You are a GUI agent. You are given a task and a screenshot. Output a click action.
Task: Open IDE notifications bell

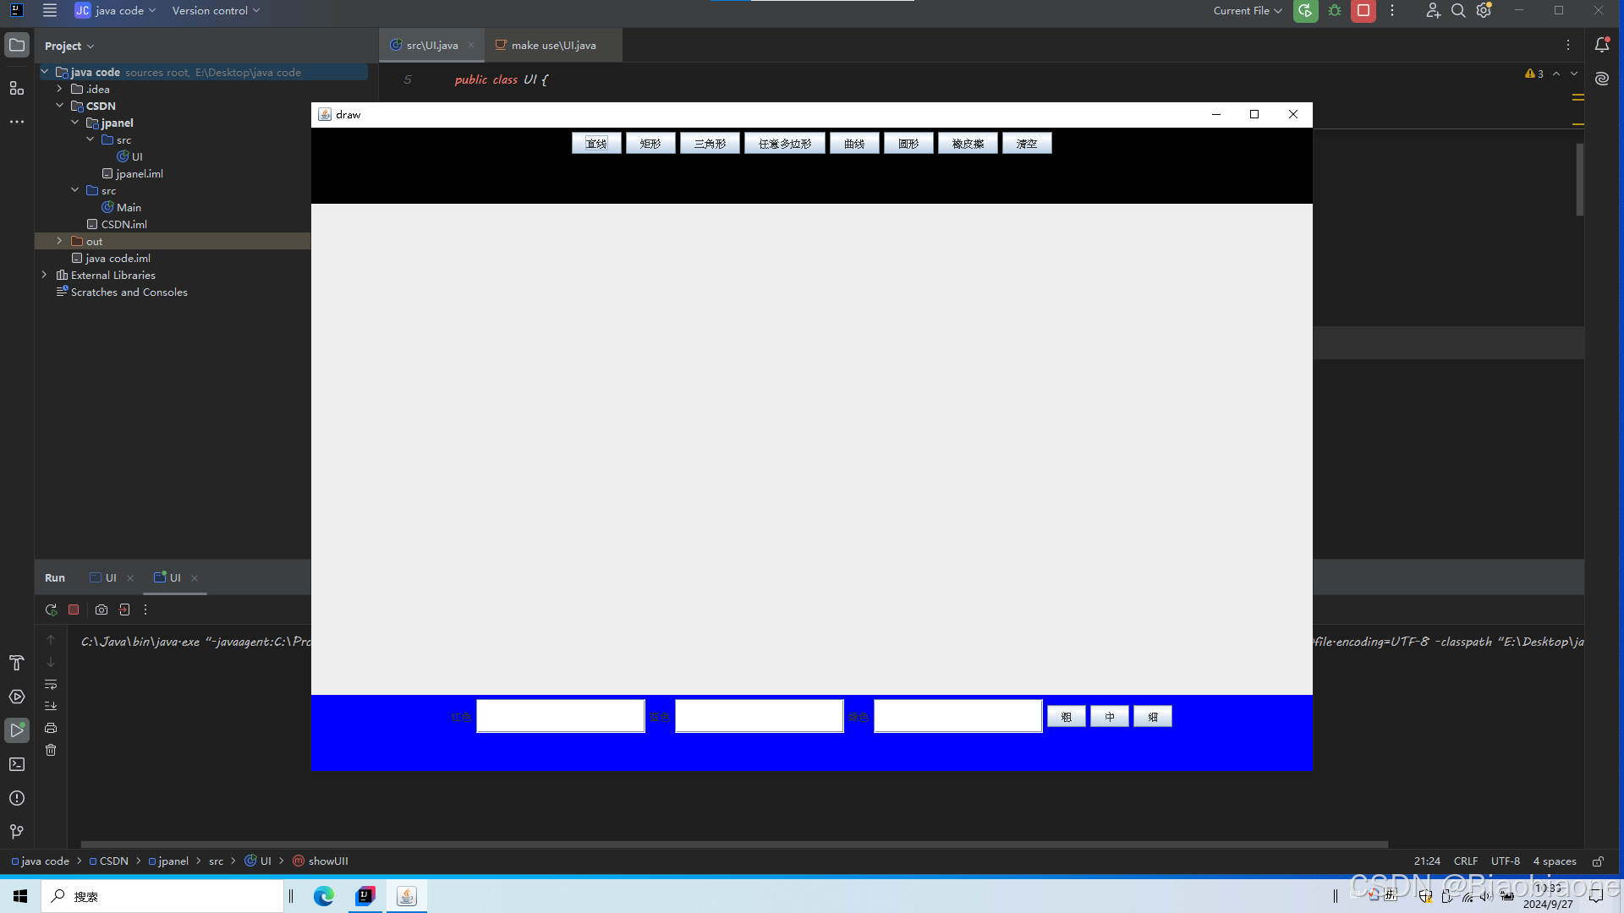tap(1601, 45)
